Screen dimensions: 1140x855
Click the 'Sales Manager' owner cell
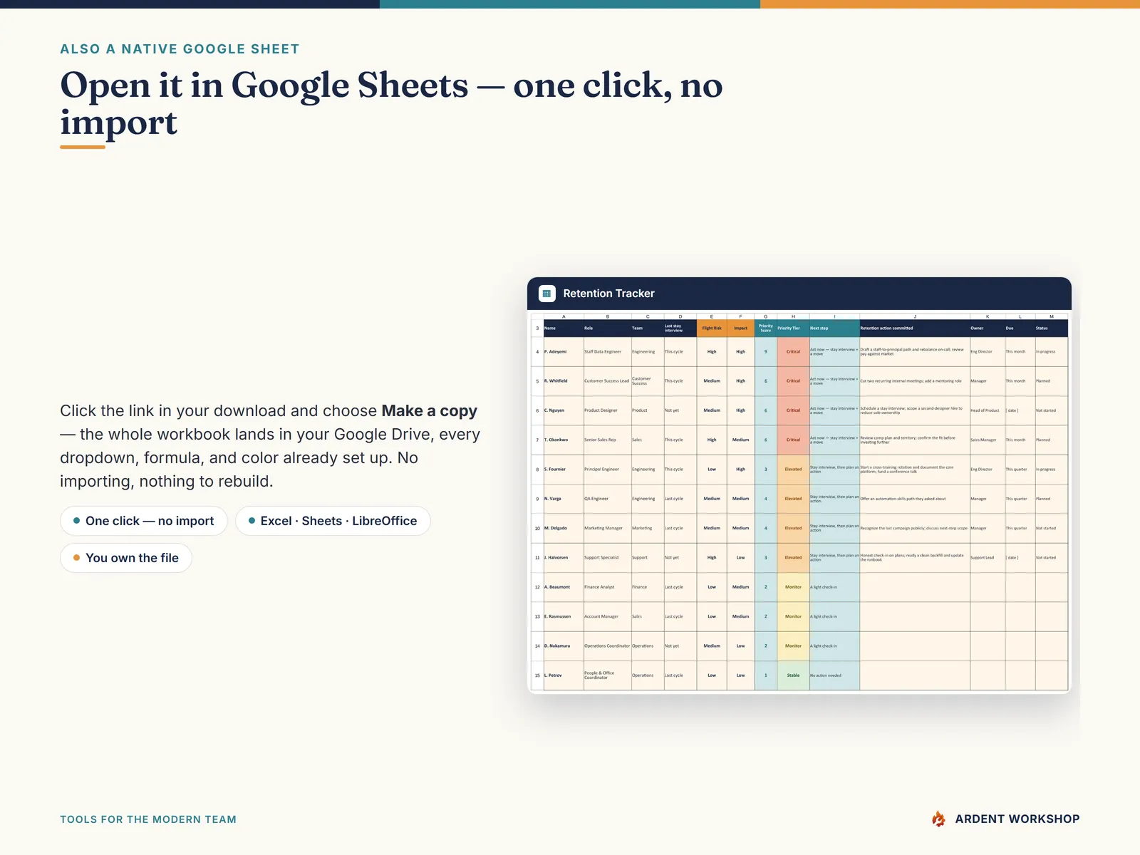tap(988, 440)
